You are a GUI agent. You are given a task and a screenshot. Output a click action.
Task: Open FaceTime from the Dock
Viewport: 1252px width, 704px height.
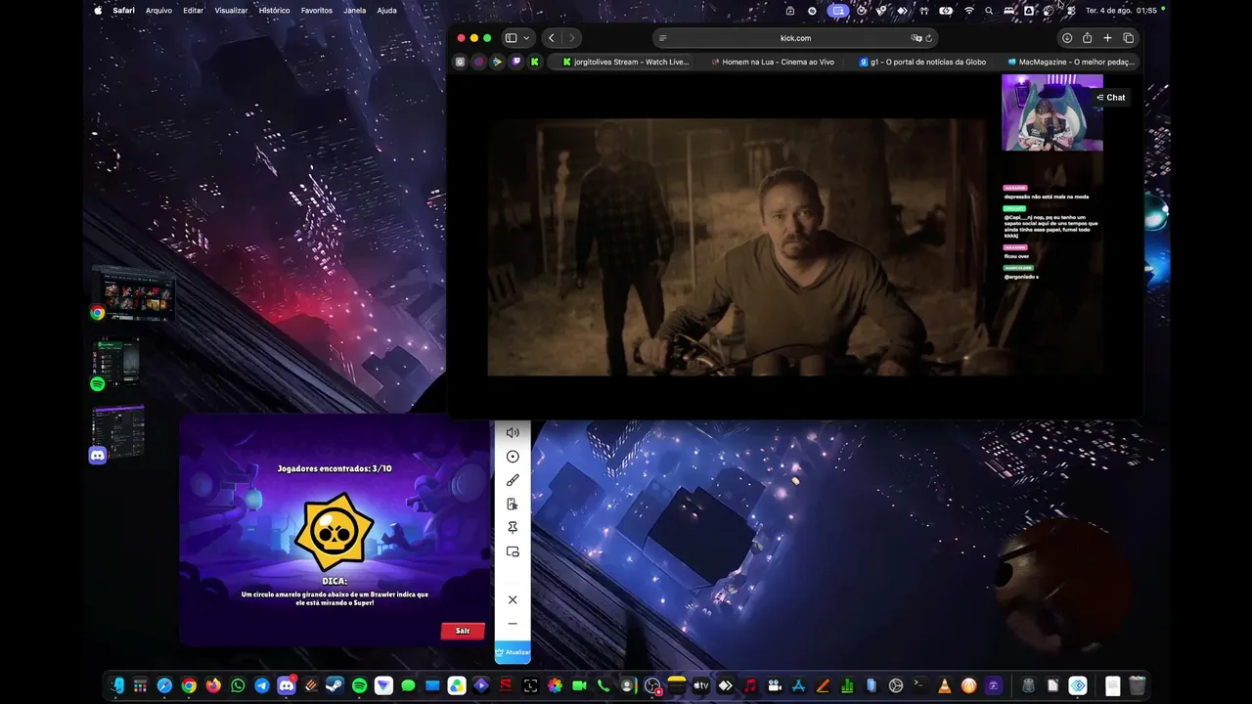click(579, 685)
